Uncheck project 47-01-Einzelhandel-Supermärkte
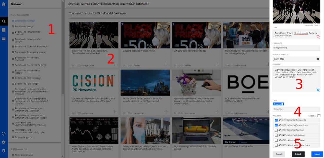324x158 pixels. [276, 125]
